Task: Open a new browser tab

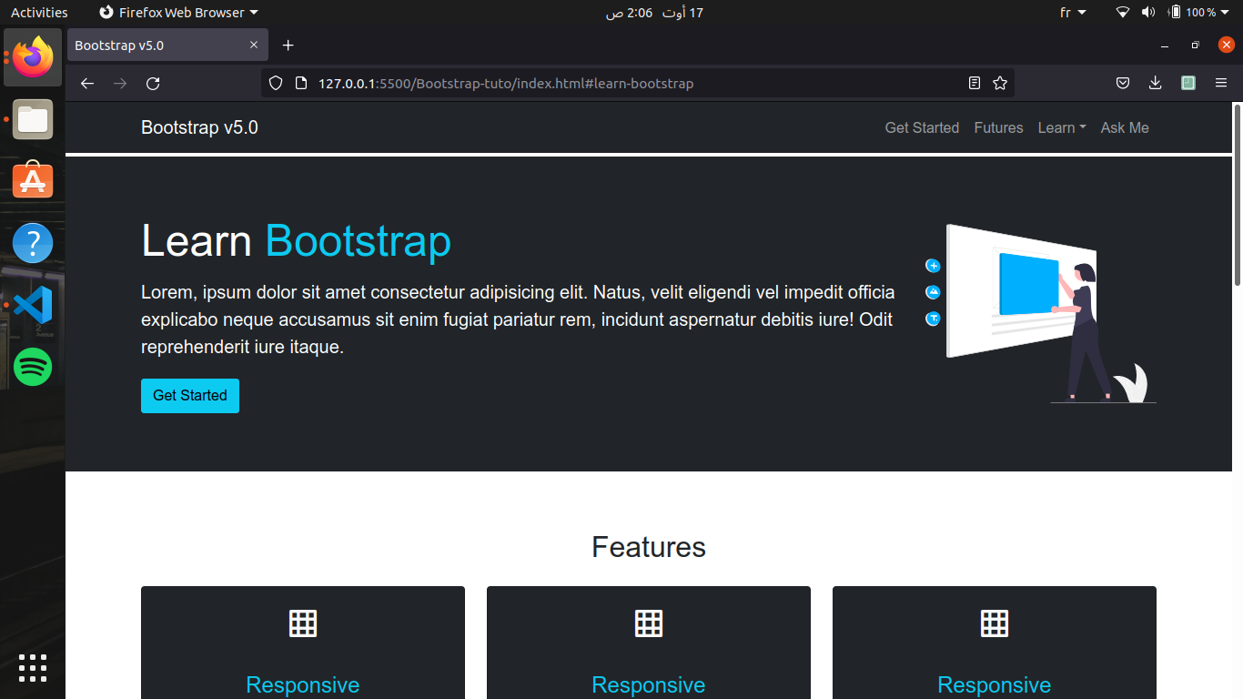Action: pyautogui.click(x=288, y=46)
